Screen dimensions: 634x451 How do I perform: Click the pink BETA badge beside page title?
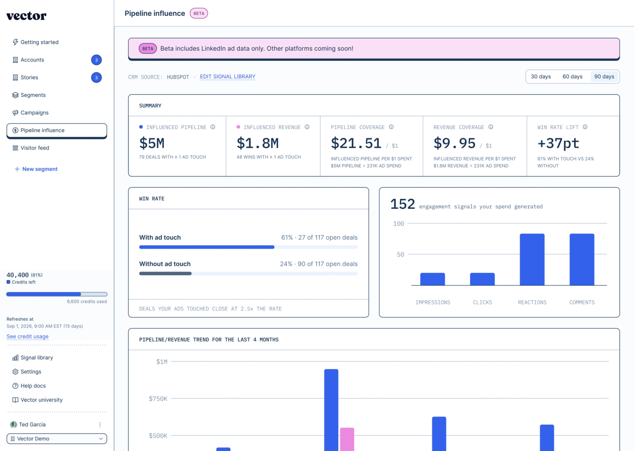[x=199, y=14]
